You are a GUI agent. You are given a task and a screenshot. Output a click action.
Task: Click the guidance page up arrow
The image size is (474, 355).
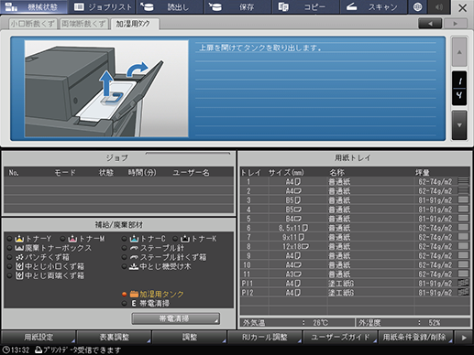459,52
